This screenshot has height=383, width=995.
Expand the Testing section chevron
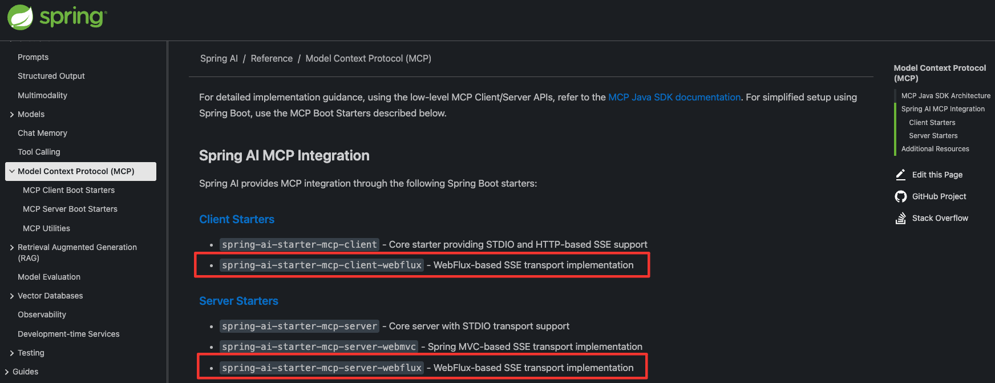pyautogui.click(x=12, y=353)
